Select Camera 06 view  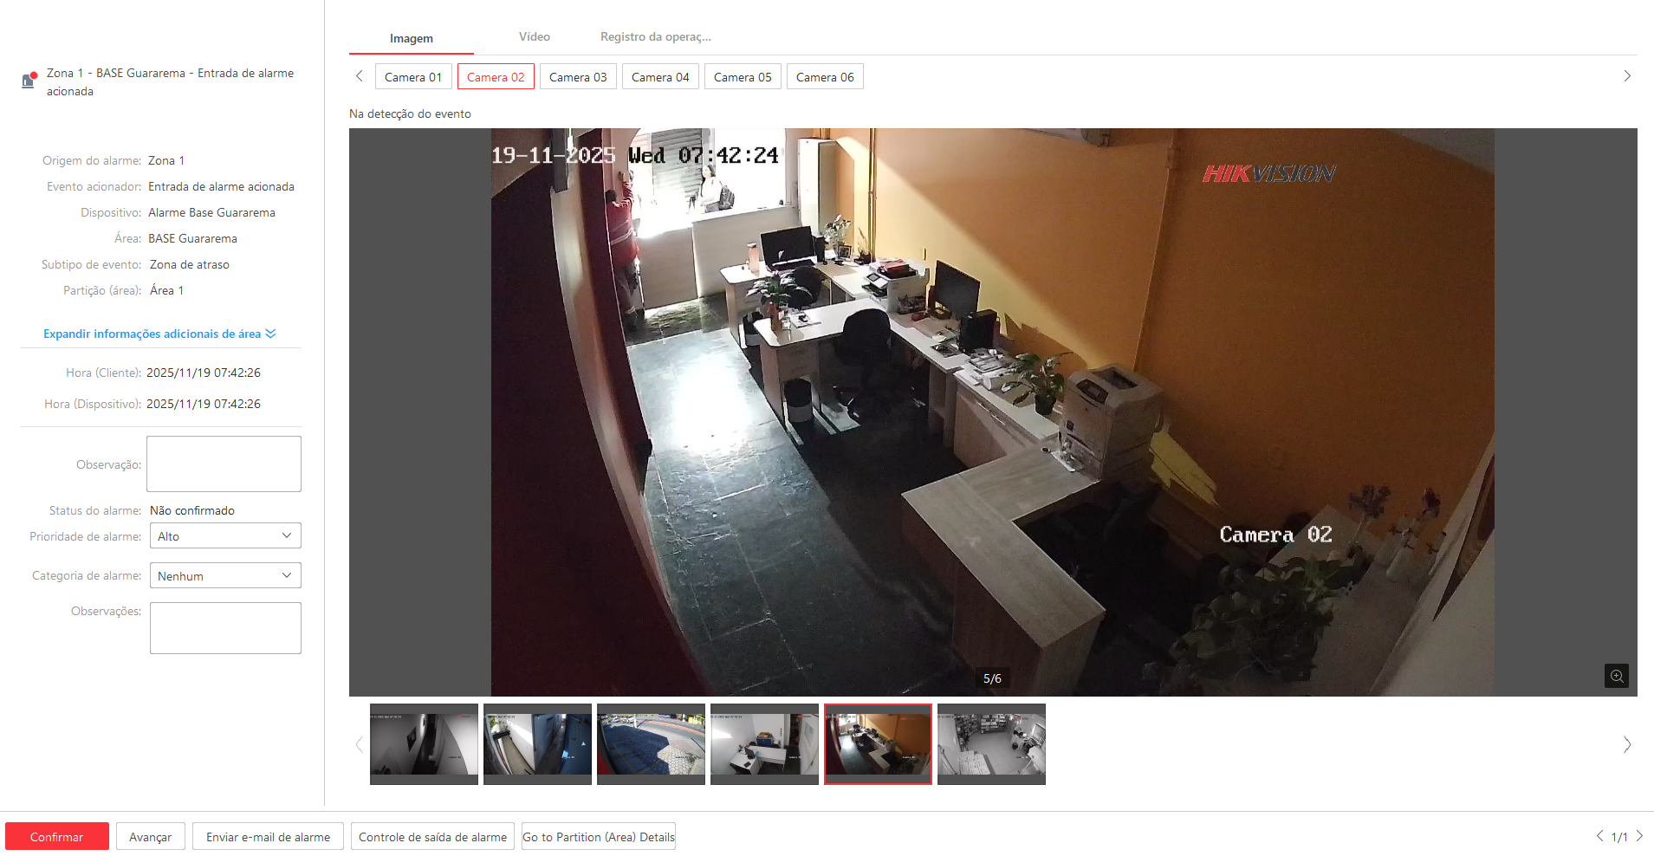[x=825, y=77]
